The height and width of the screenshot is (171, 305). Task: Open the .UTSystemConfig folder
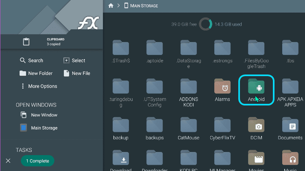click(155, 93)
